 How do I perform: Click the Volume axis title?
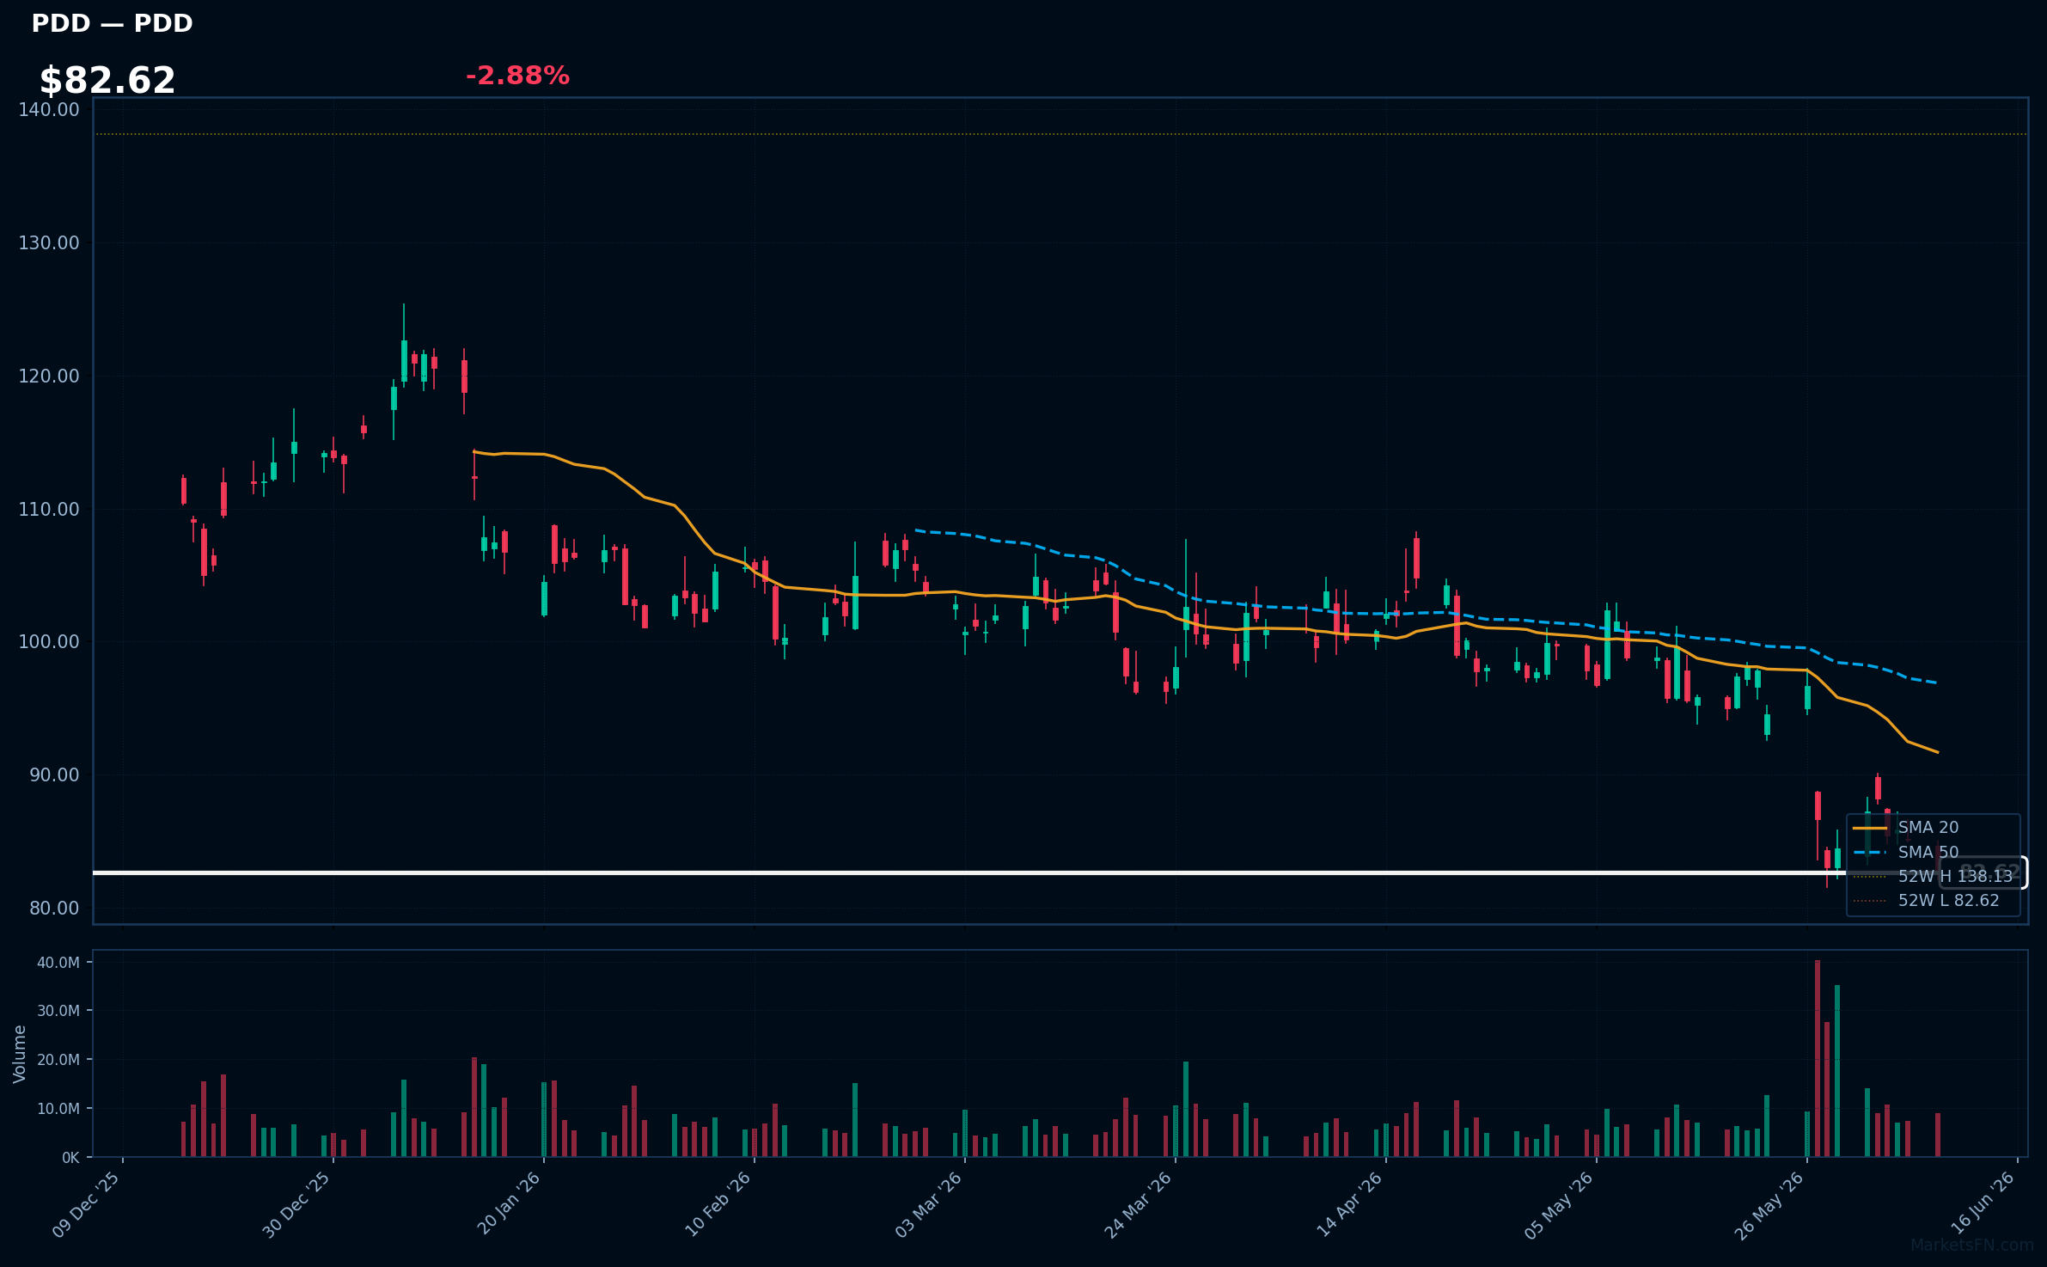coord(19,1054)
